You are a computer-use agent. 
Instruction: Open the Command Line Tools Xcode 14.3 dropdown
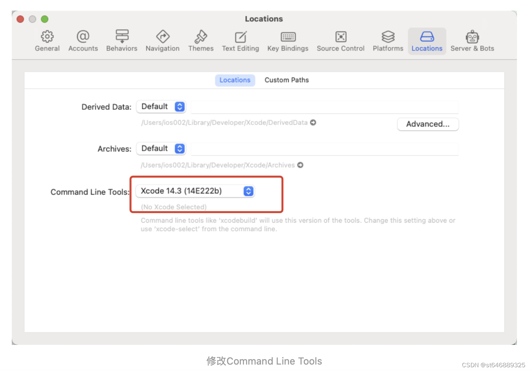(x=195, y=191)
